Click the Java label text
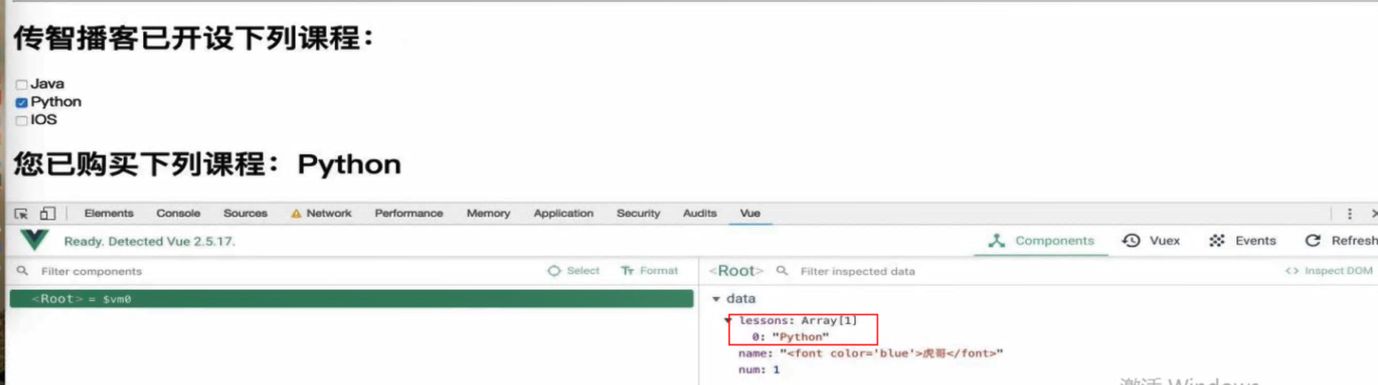This screenshot has width=1378, height=385. 47,84
